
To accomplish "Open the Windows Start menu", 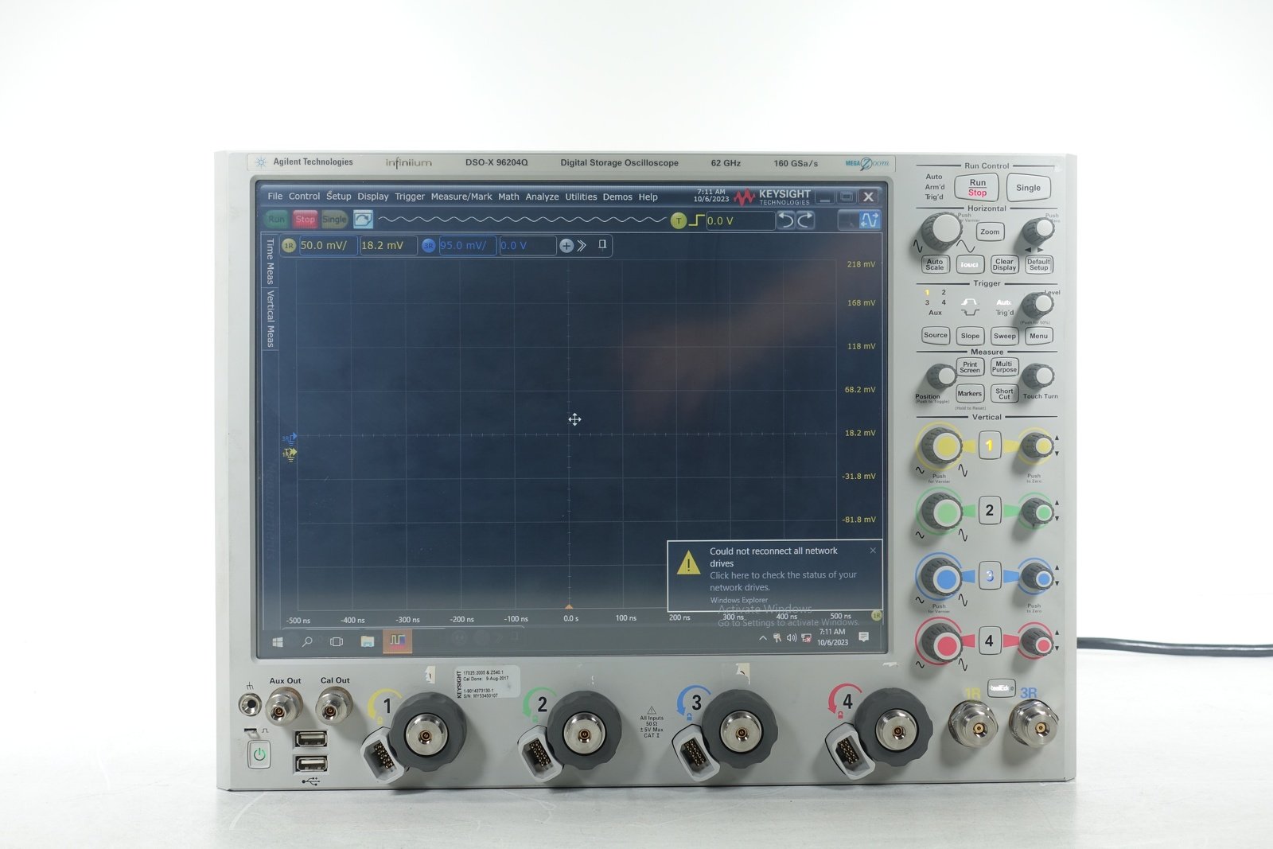I will (x=278, y=641).
